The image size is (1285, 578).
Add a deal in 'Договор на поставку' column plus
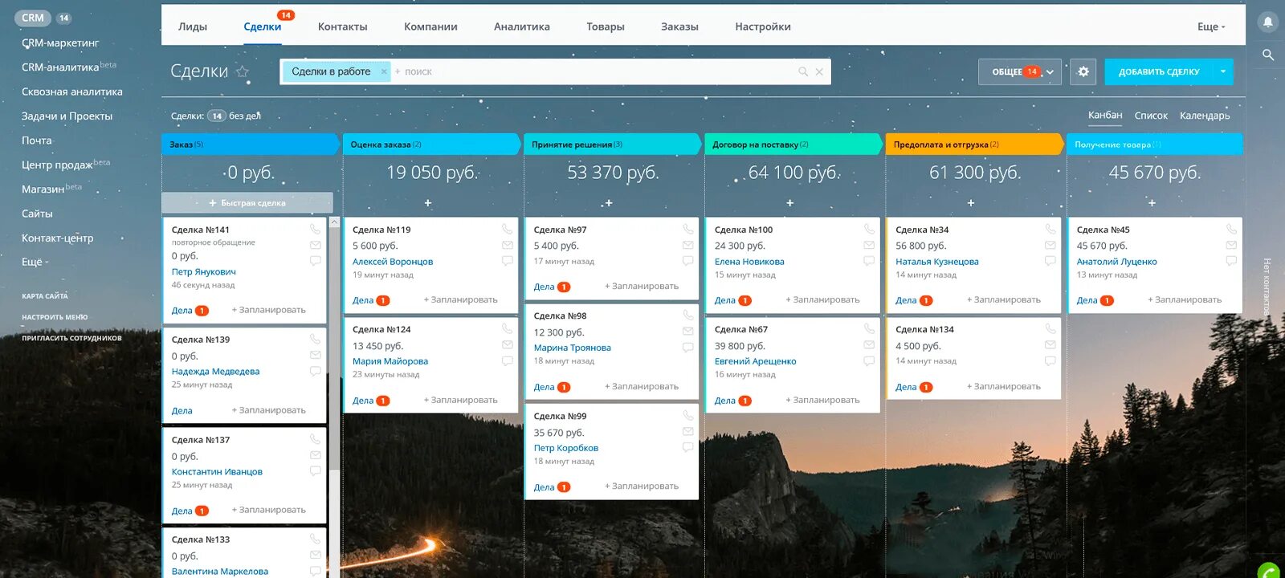pos(789,203)
